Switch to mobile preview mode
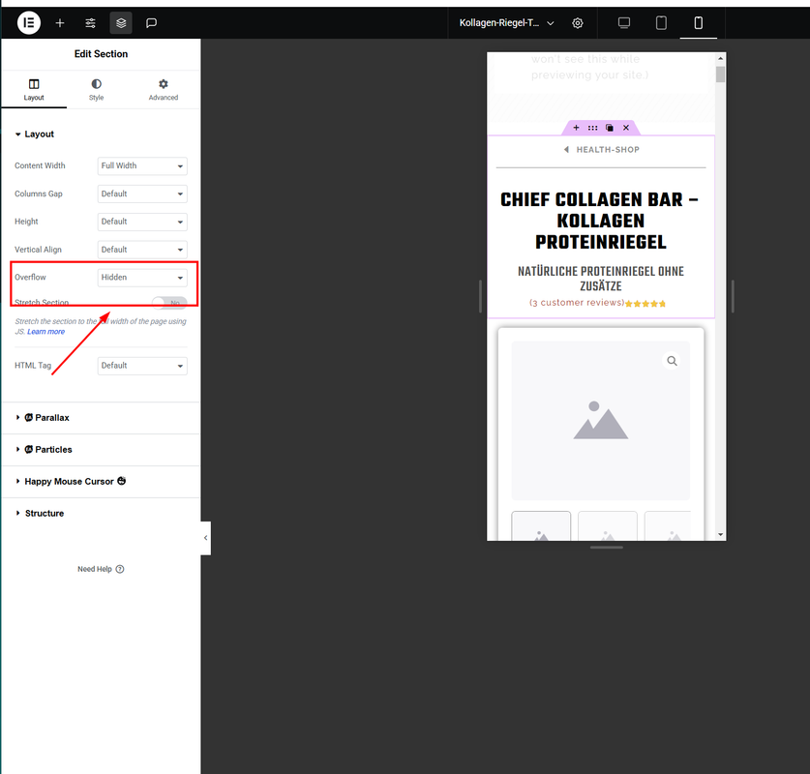This screenshot has height=774, width=810. [699, 22]
